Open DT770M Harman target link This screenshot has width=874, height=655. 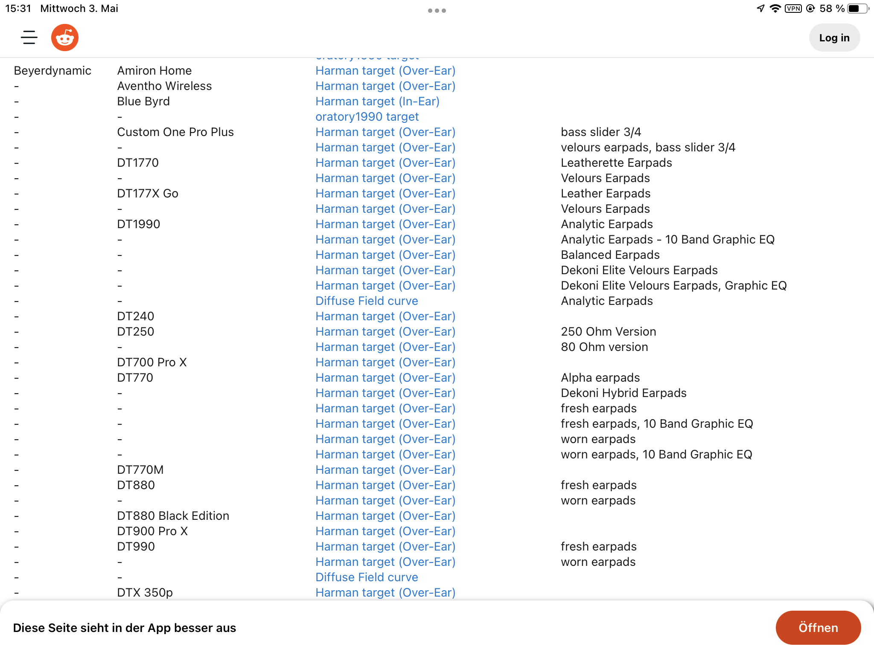coord(385,470)
